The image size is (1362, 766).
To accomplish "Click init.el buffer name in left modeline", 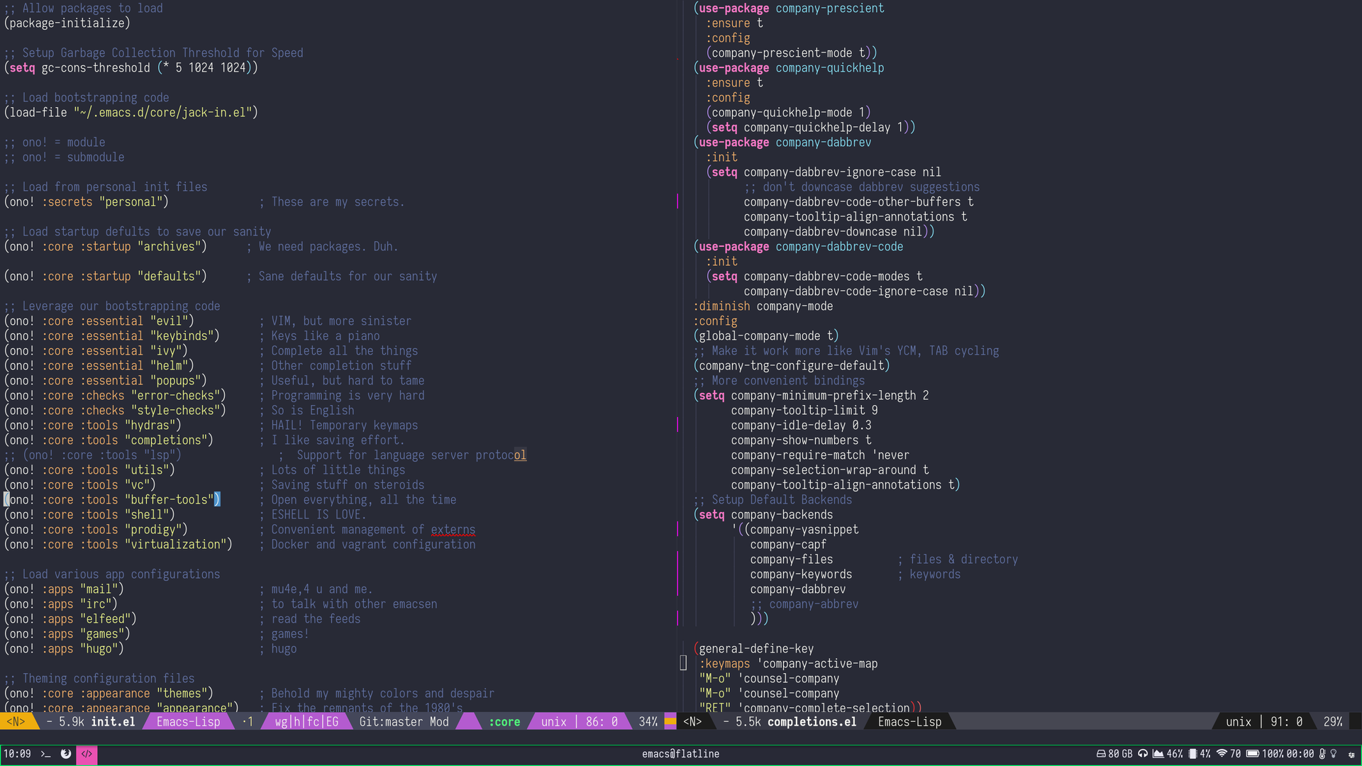I will (x=113, y=722).
